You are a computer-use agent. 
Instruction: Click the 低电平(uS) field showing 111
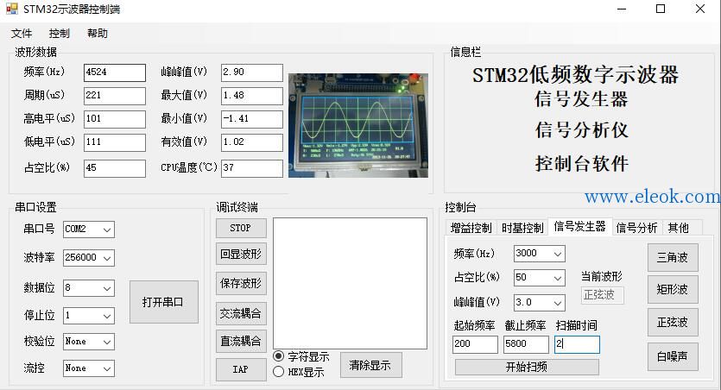point(115,142)
